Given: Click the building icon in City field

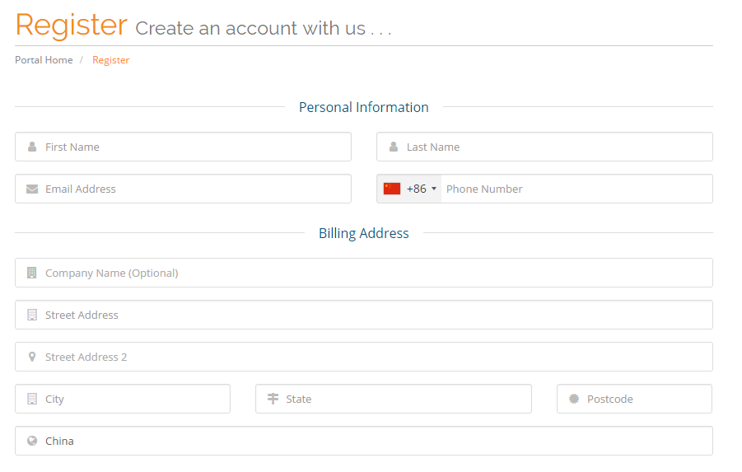Looking at the screenshot, I should (x=31, y=399).
